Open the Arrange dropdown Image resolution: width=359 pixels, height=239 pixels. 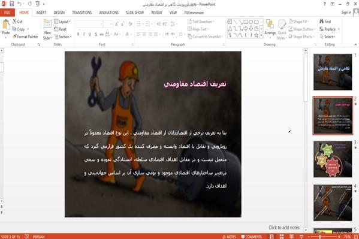(270, 29)
